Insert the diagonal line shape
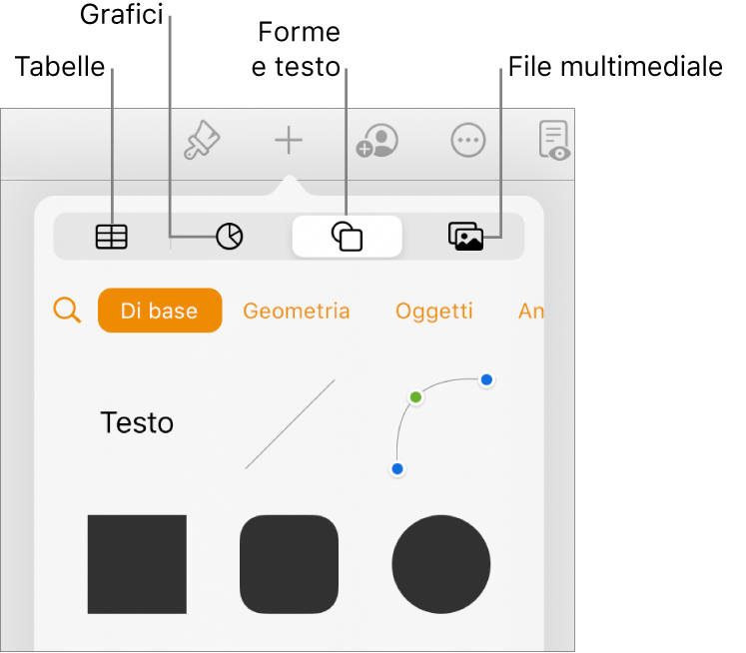This screenshot has height=653, width=746. click(x=290, y=423)
